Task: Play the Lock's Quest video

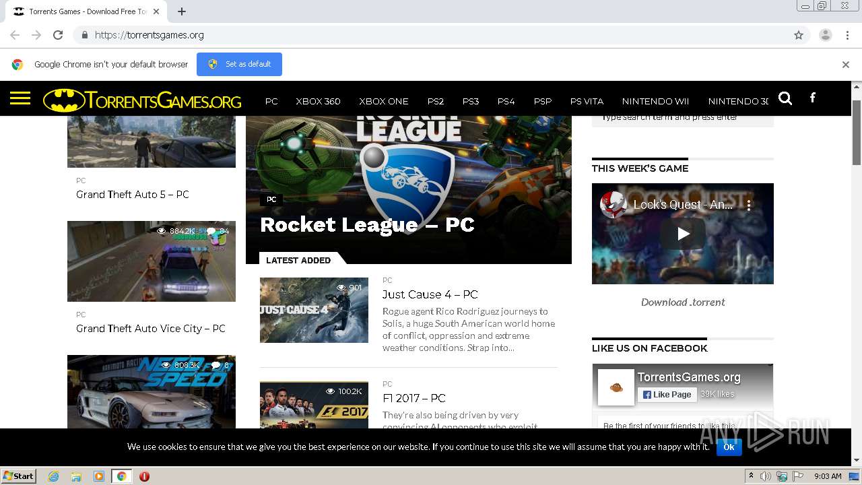Action: pyautogui.click(x=683, y=234)
